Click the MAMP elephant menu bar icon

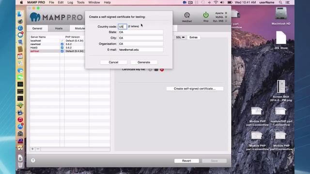(185, 2)
